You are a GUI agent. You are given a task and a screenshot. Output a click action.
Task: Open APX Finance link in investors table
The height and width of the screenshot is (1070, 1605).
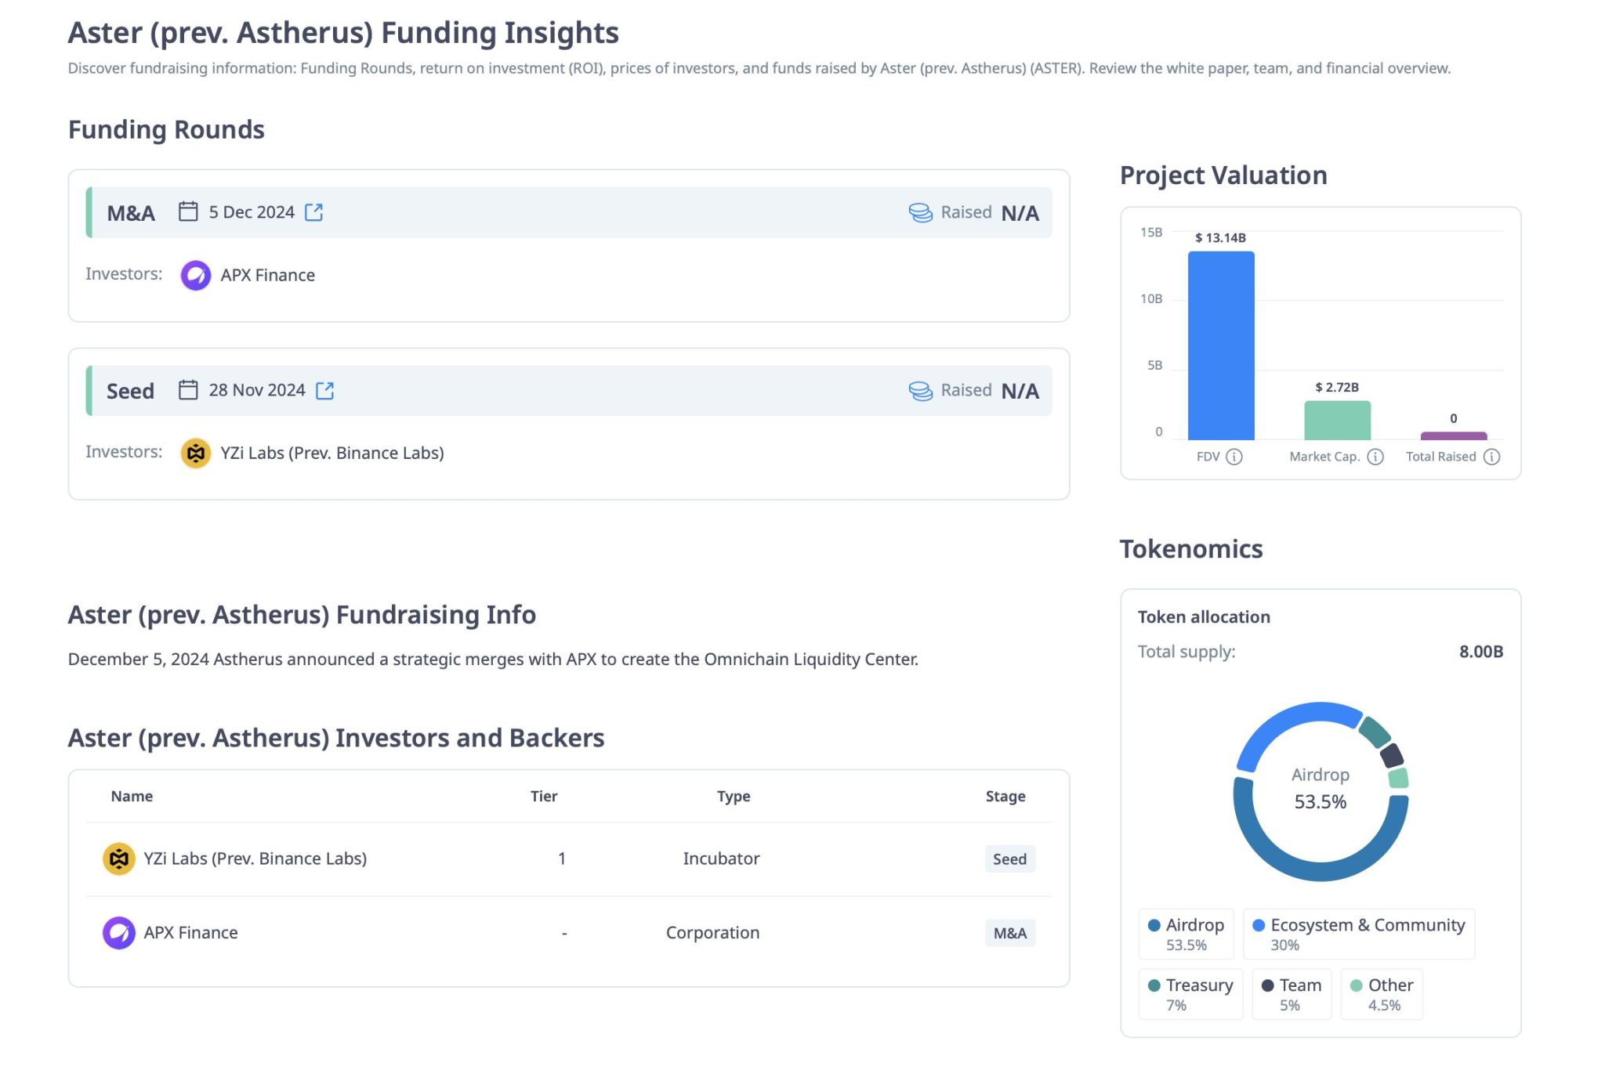(190, 933)
